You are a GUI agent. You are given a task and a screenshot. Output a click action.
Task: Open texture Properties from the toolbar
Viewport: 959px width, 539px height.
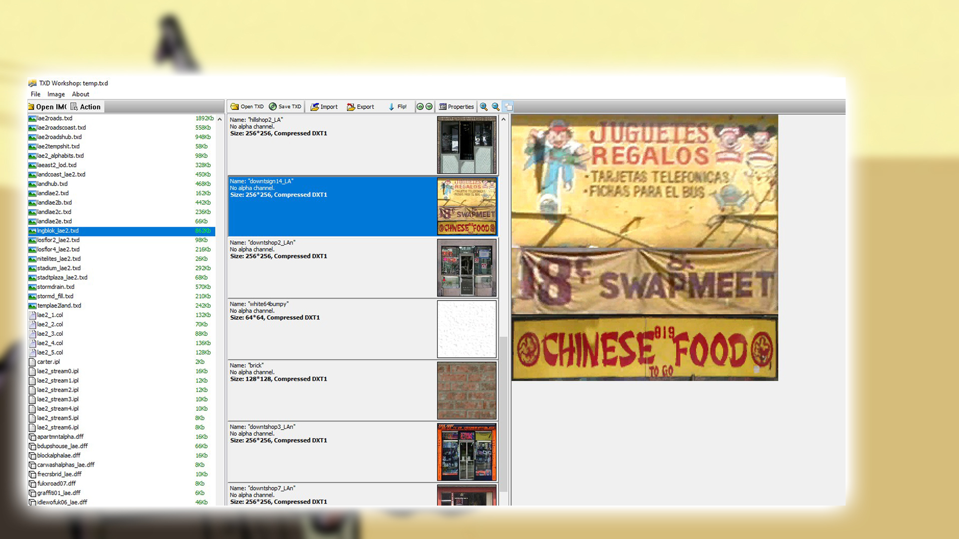pos(456,107)
